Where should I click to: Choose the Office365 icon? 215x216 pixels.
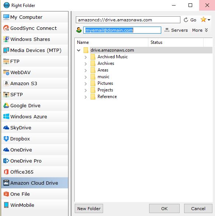(6, 172)
